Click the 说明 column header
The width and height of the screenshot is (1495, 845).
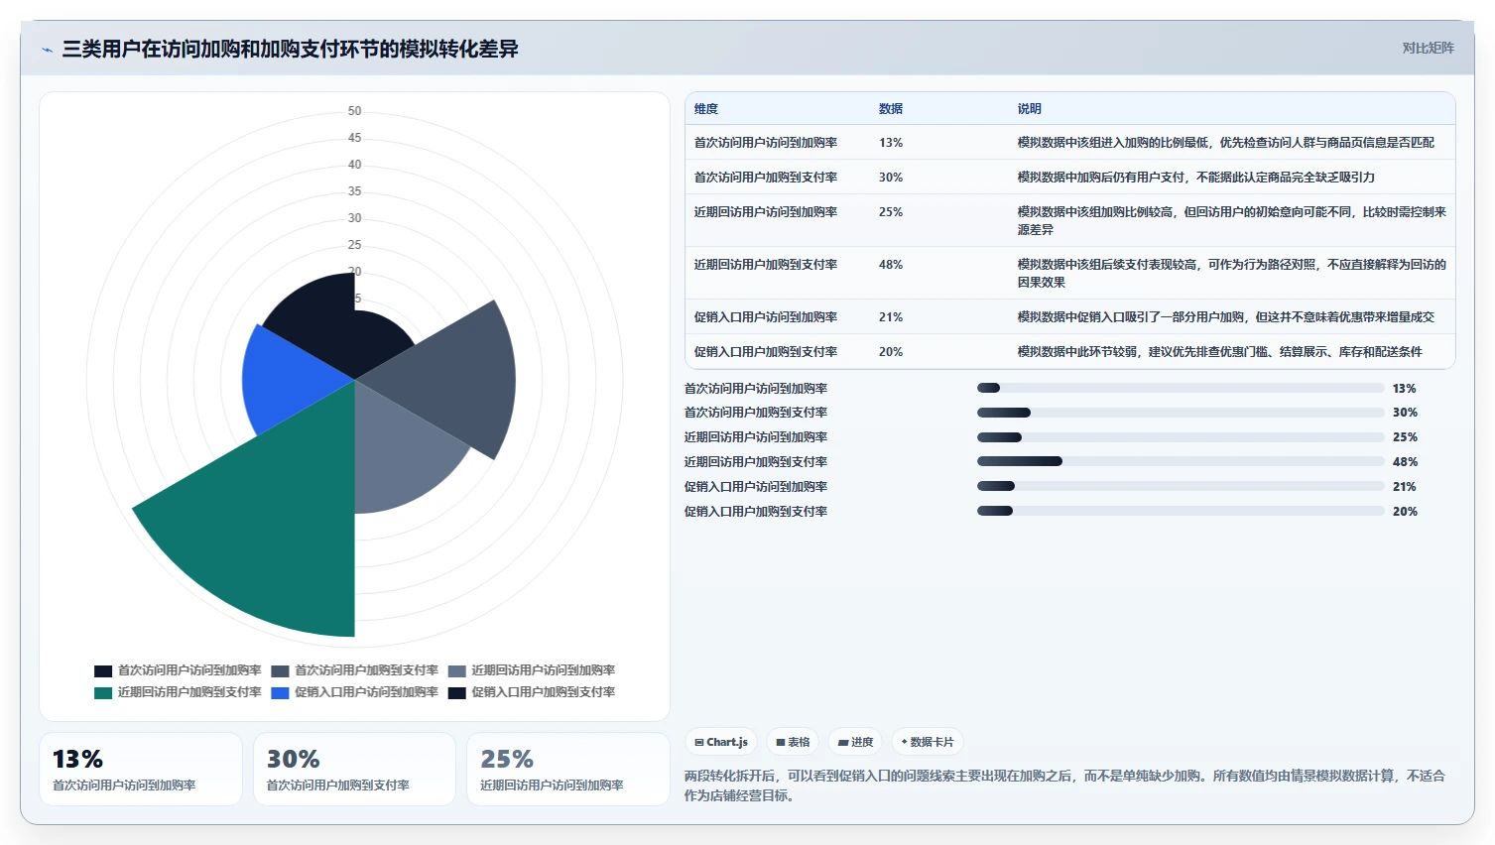1030,109
